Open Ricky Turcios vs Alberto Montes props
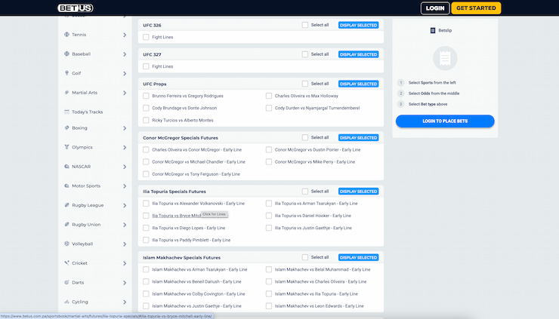The image size is (559, 319). coord(183,121)
